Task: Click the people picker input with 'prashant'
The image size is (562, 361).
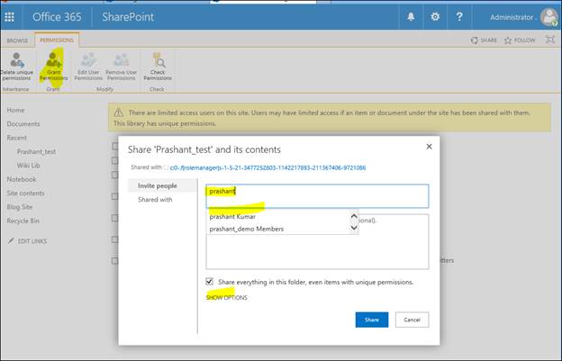Action: coord(317,196)
